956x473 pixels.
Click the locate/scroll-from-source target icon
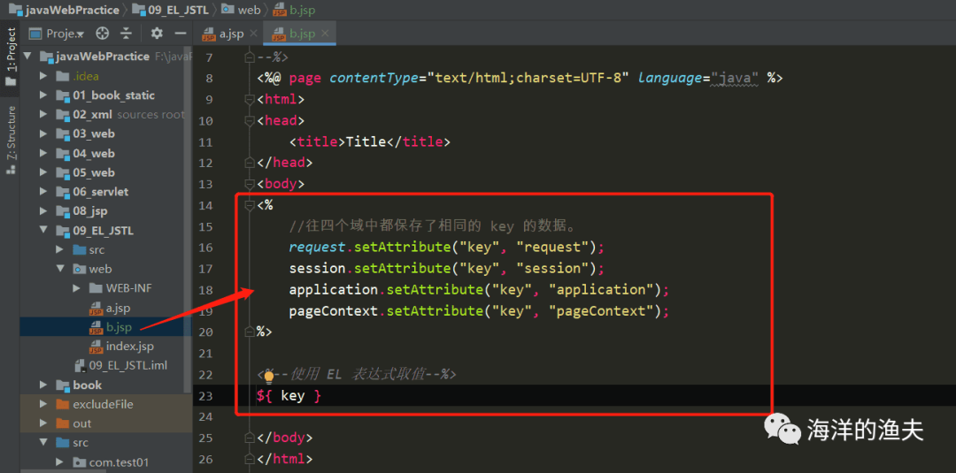pos(103,34)
